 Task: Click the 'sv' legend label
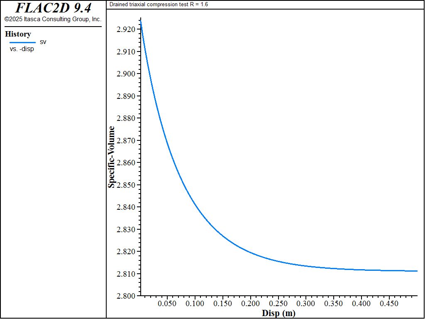pyautogui.click(x=43, y=42)
